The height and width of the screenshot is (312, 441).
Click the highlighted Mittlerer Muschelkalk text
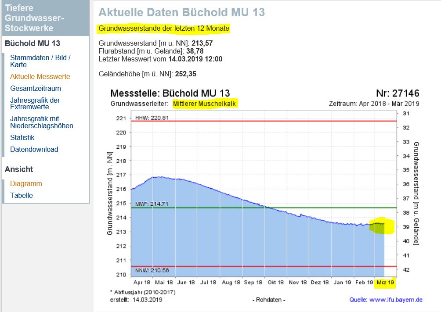click(206, 104)
